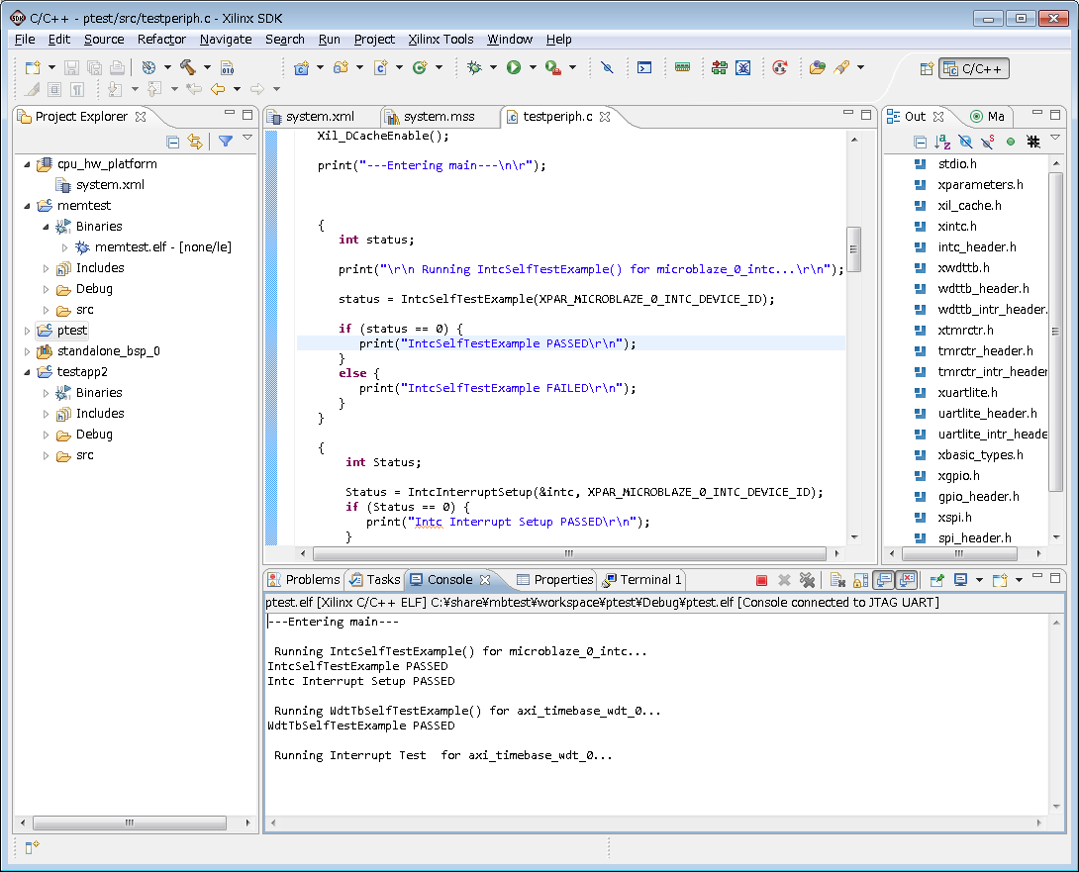Expand the standalone_bsp_0 project node
Screen dimensions: 1079x872
pyautogui.click(x=28, y=351)
